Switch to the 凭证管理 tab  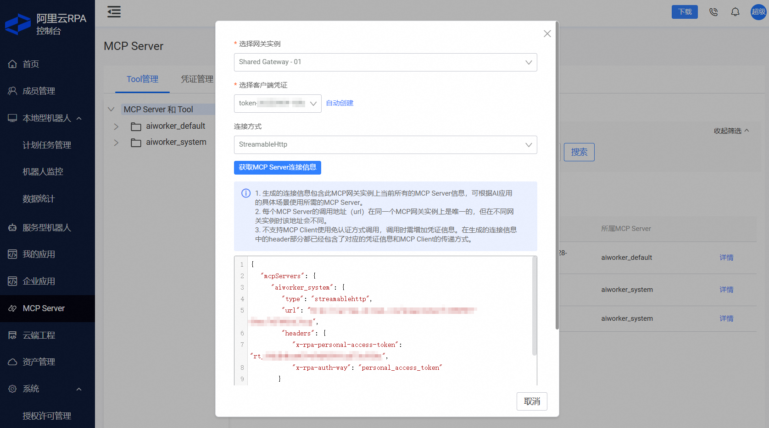[x=197, y=79]
